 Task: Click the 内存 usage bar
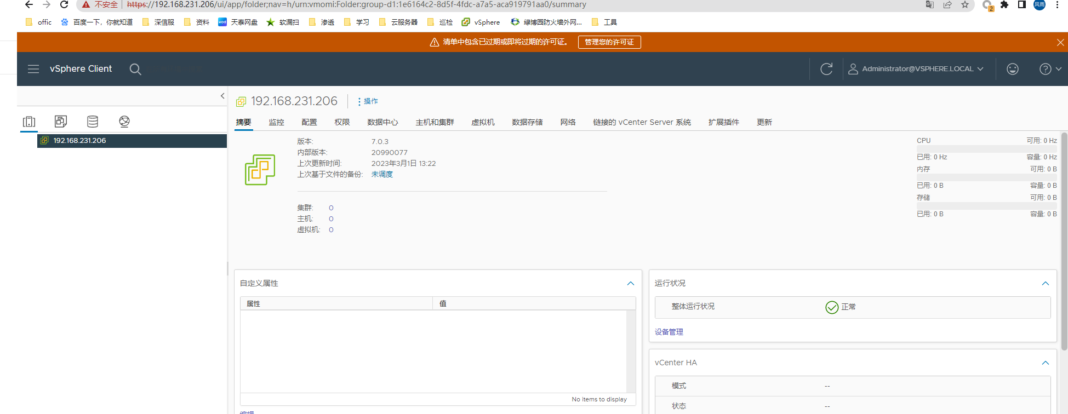[x=987, y=177]
